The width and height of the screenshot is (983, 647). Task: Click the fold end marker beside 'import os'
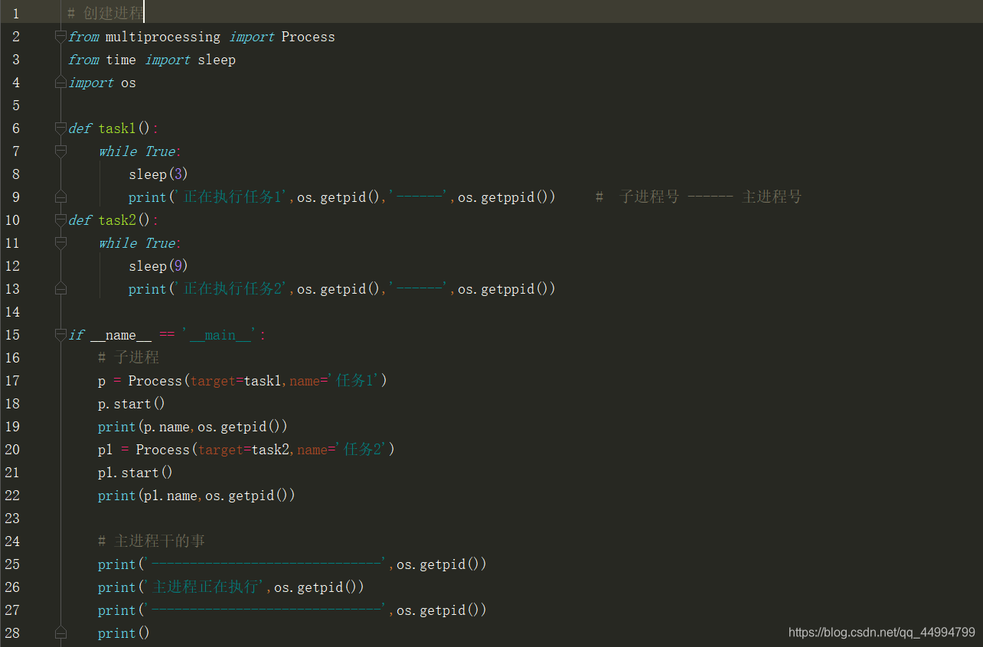(61, 83)
